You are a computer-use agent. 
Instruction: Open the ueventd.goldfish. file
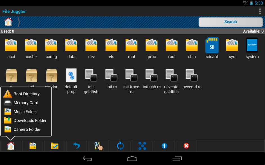(172, 81)
